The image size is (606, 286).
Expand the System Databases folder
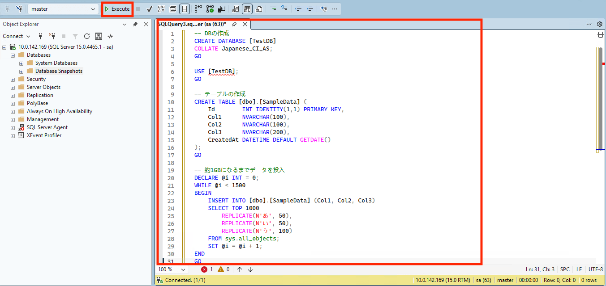point(21,63)
